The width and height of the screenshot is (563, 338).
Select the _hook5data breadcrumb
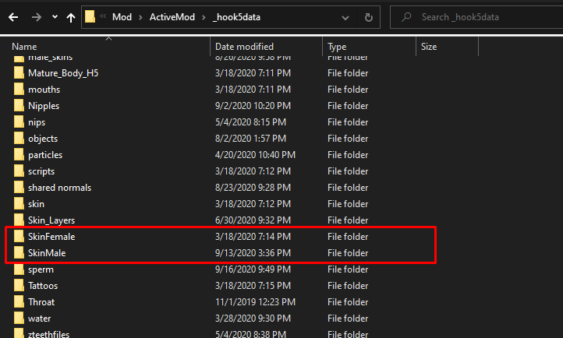[236, 17]
